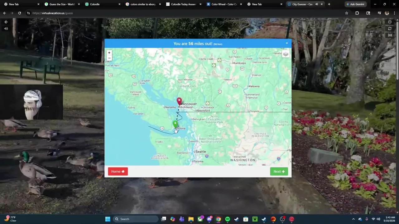Click the skip-back icon at video right edge
Image resolution: width=399 pixels, height=224 pixels.
[x=390, y=35]
